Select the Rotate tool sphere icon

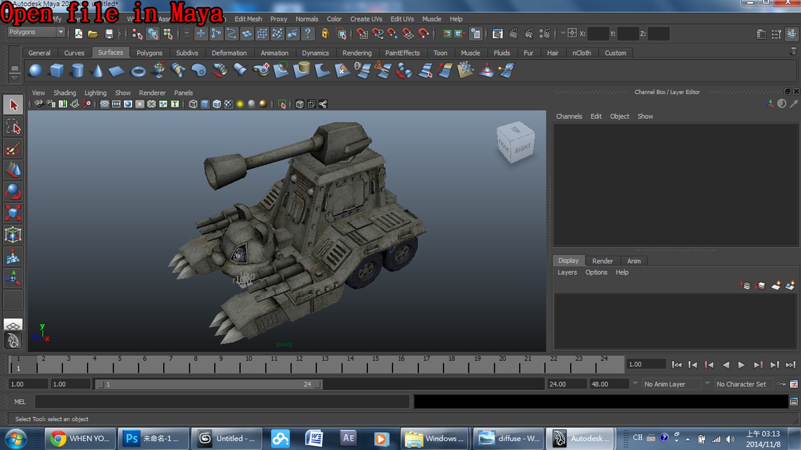[13, 191]
